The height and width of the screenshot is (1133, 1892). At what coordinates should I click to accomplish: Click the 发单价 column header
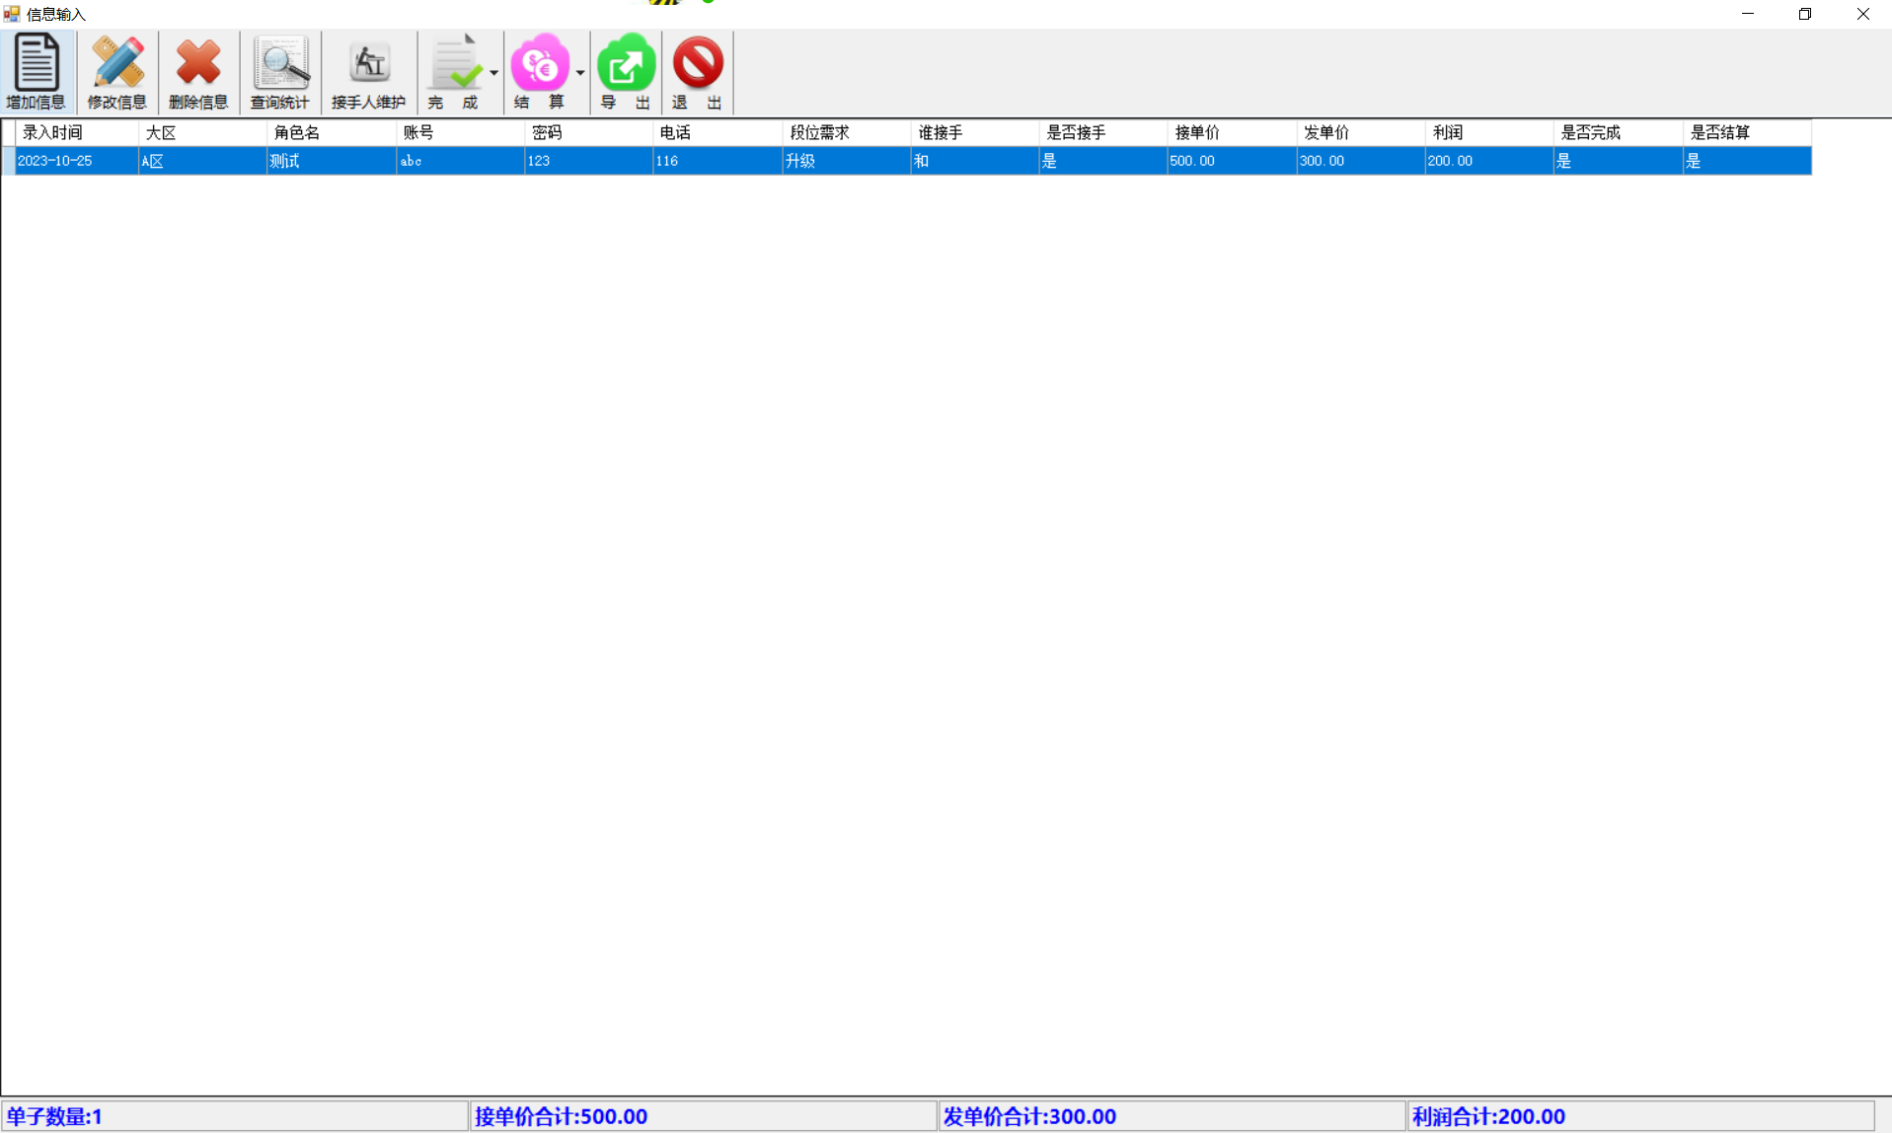click(1361, 132)
